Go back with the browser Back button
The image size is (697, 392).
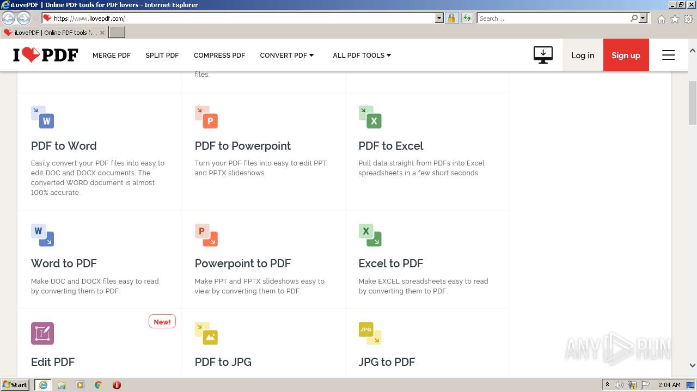point(9,19)
